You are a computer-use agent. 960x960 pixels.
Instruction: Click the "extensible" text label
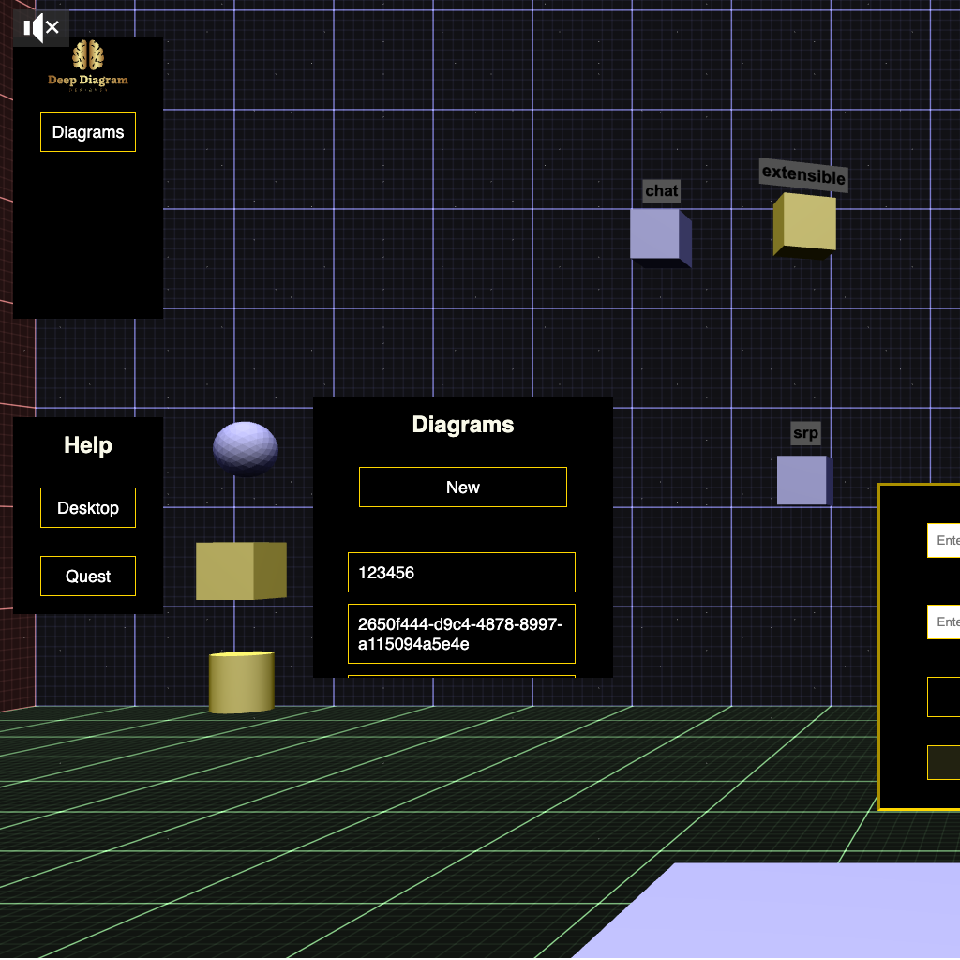coord(803,174)
